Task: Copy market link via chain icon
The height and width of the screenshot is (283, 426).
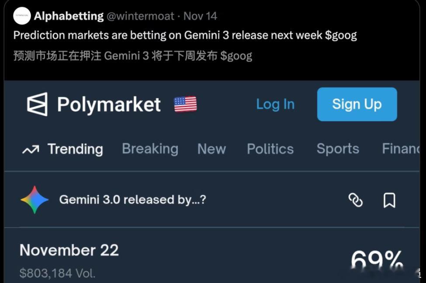Action: coord(355,200)
